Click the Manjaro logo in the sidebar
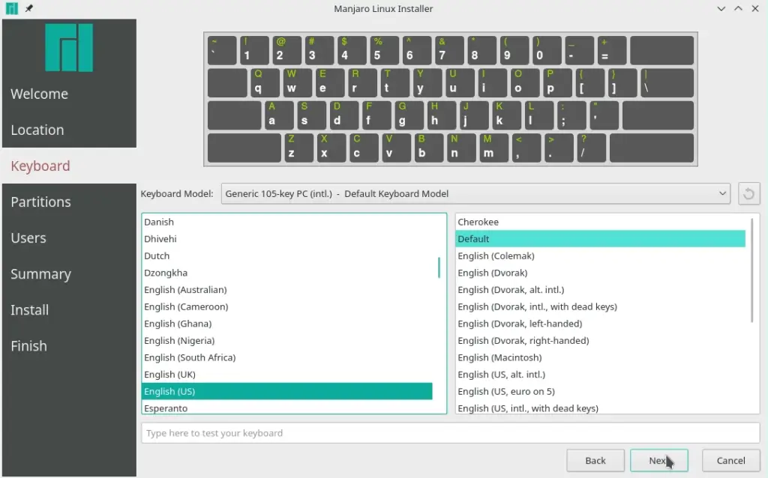 (x=69, y=47)
